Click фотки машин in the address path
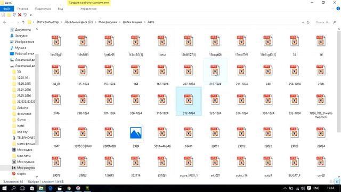 click(x=133, y=22)
